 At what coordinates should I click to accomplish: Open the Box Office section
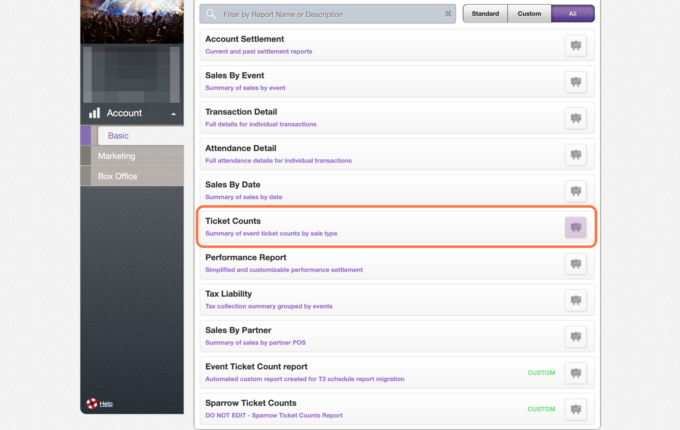pyautogui.click(x=132, y=176)
